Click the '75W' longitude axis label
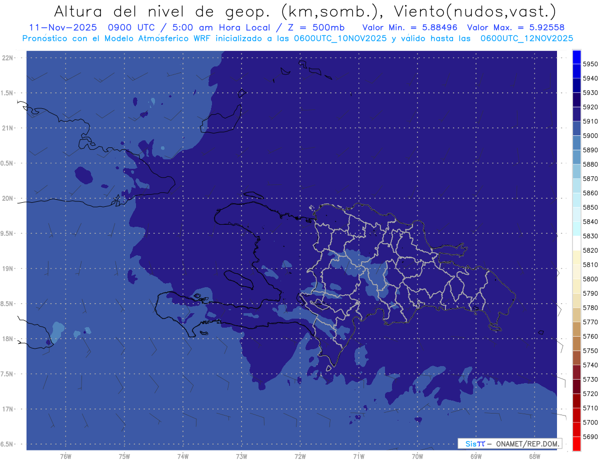The width and height of the screenshot is (600, 463). (x=124, y=456)
